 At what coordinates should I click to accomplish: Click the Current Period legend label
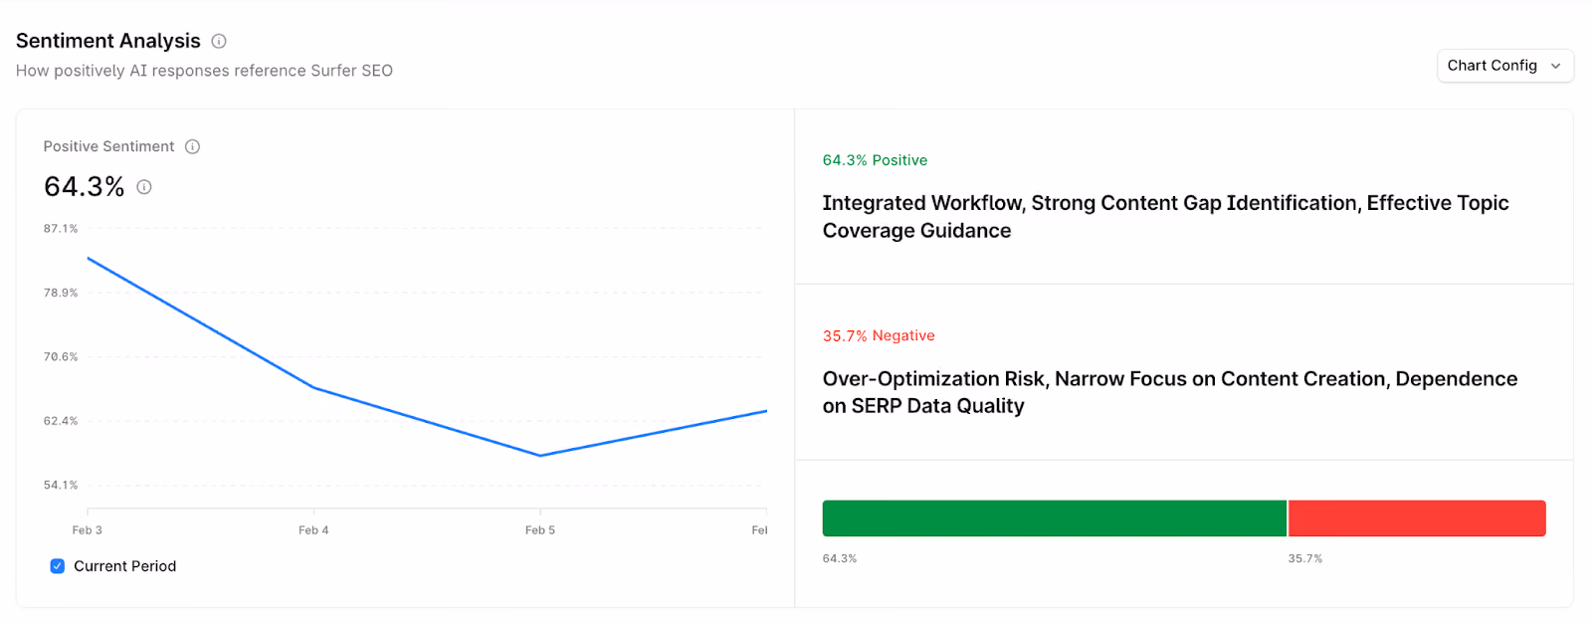coord(125,566)
